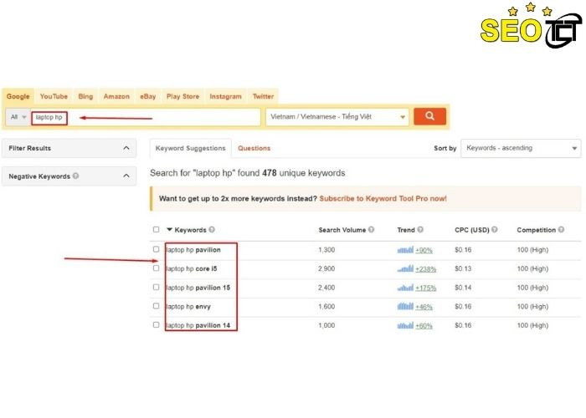This screenshot has width=586, height=418.
Task: Switch to the YouTube tab
Action: pyautogui.click(x=54, y=96)
